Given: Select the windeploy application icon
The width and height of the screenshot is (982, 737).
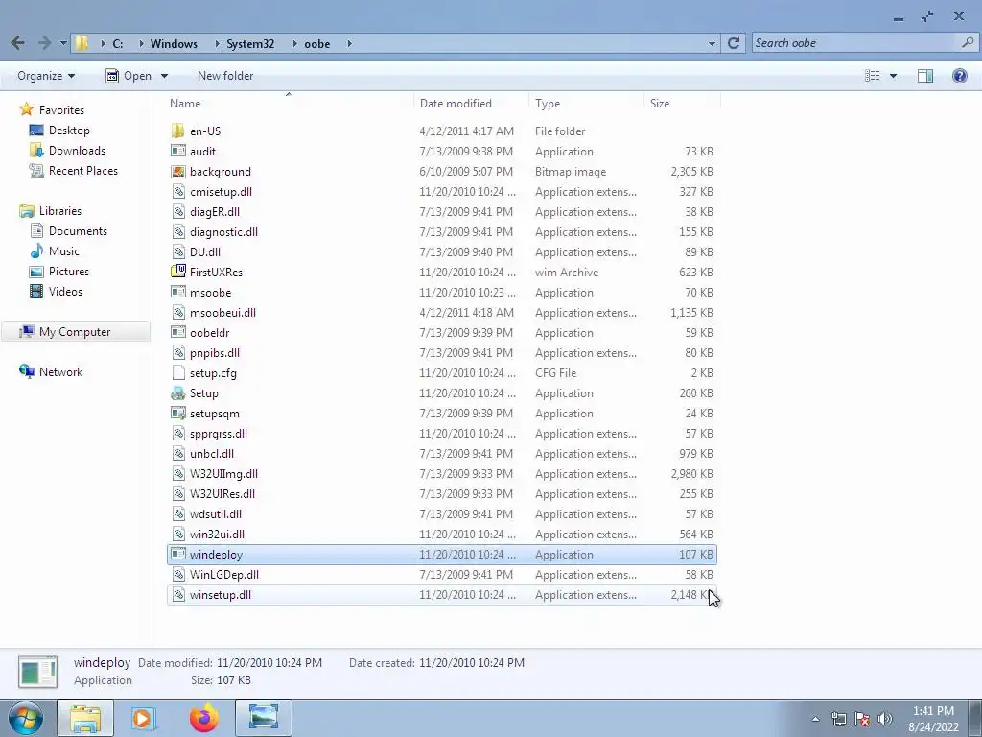Looking at the screenshot, I should [177, 554].
